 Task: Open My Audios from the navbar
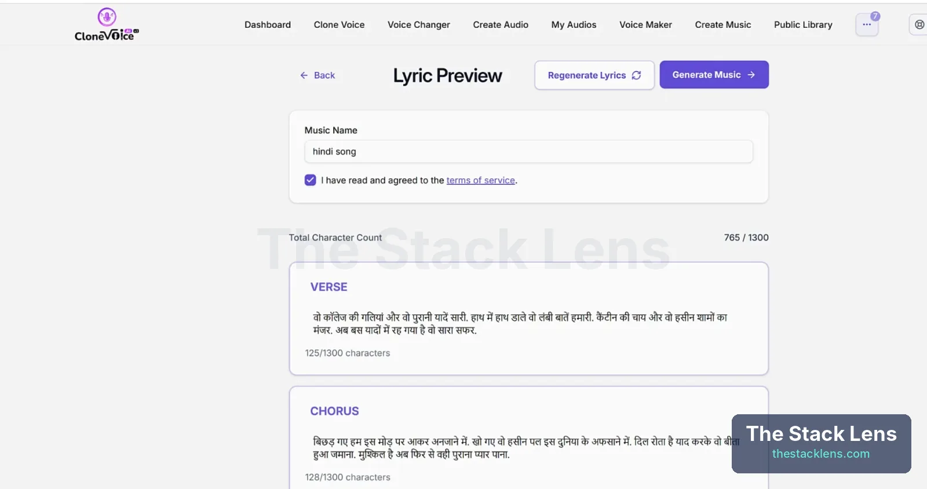tap(574, 25)
